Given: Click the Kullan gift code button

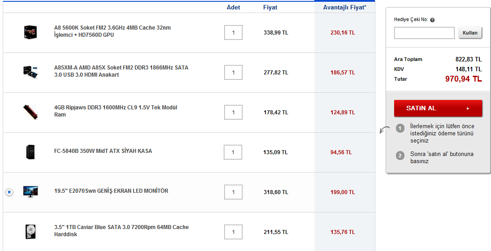Looking at the screenshot, I should [x=470, y=33].
